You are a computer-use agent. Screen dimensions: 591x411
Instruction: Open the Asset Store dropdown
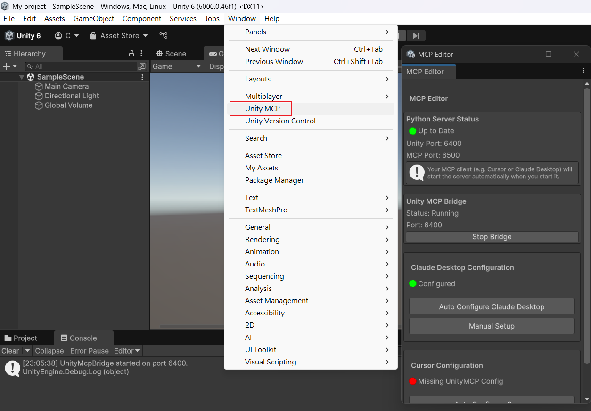120,36
